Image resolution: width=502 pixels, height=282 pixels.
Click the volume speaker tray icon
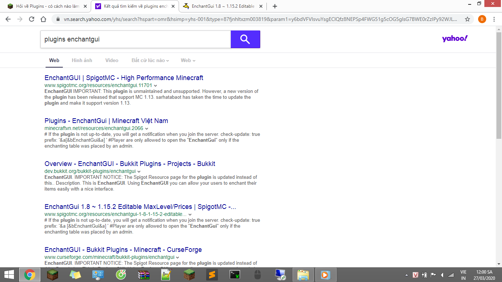pos(442,275)
